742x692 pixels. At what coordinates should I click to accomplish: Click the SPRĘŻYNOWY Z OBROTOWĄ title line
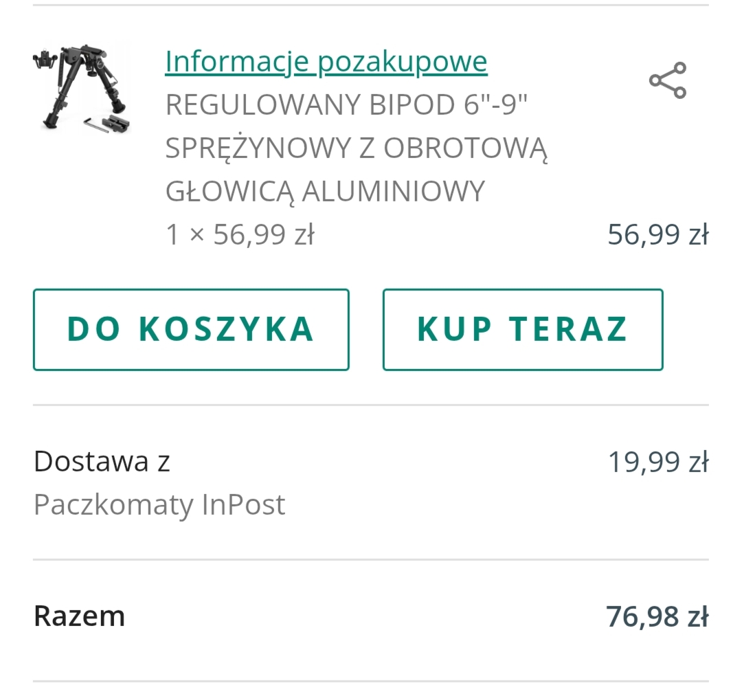356,148
